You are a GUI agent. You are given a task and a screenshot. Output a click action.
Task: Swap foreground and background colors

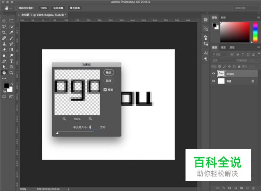12,84
